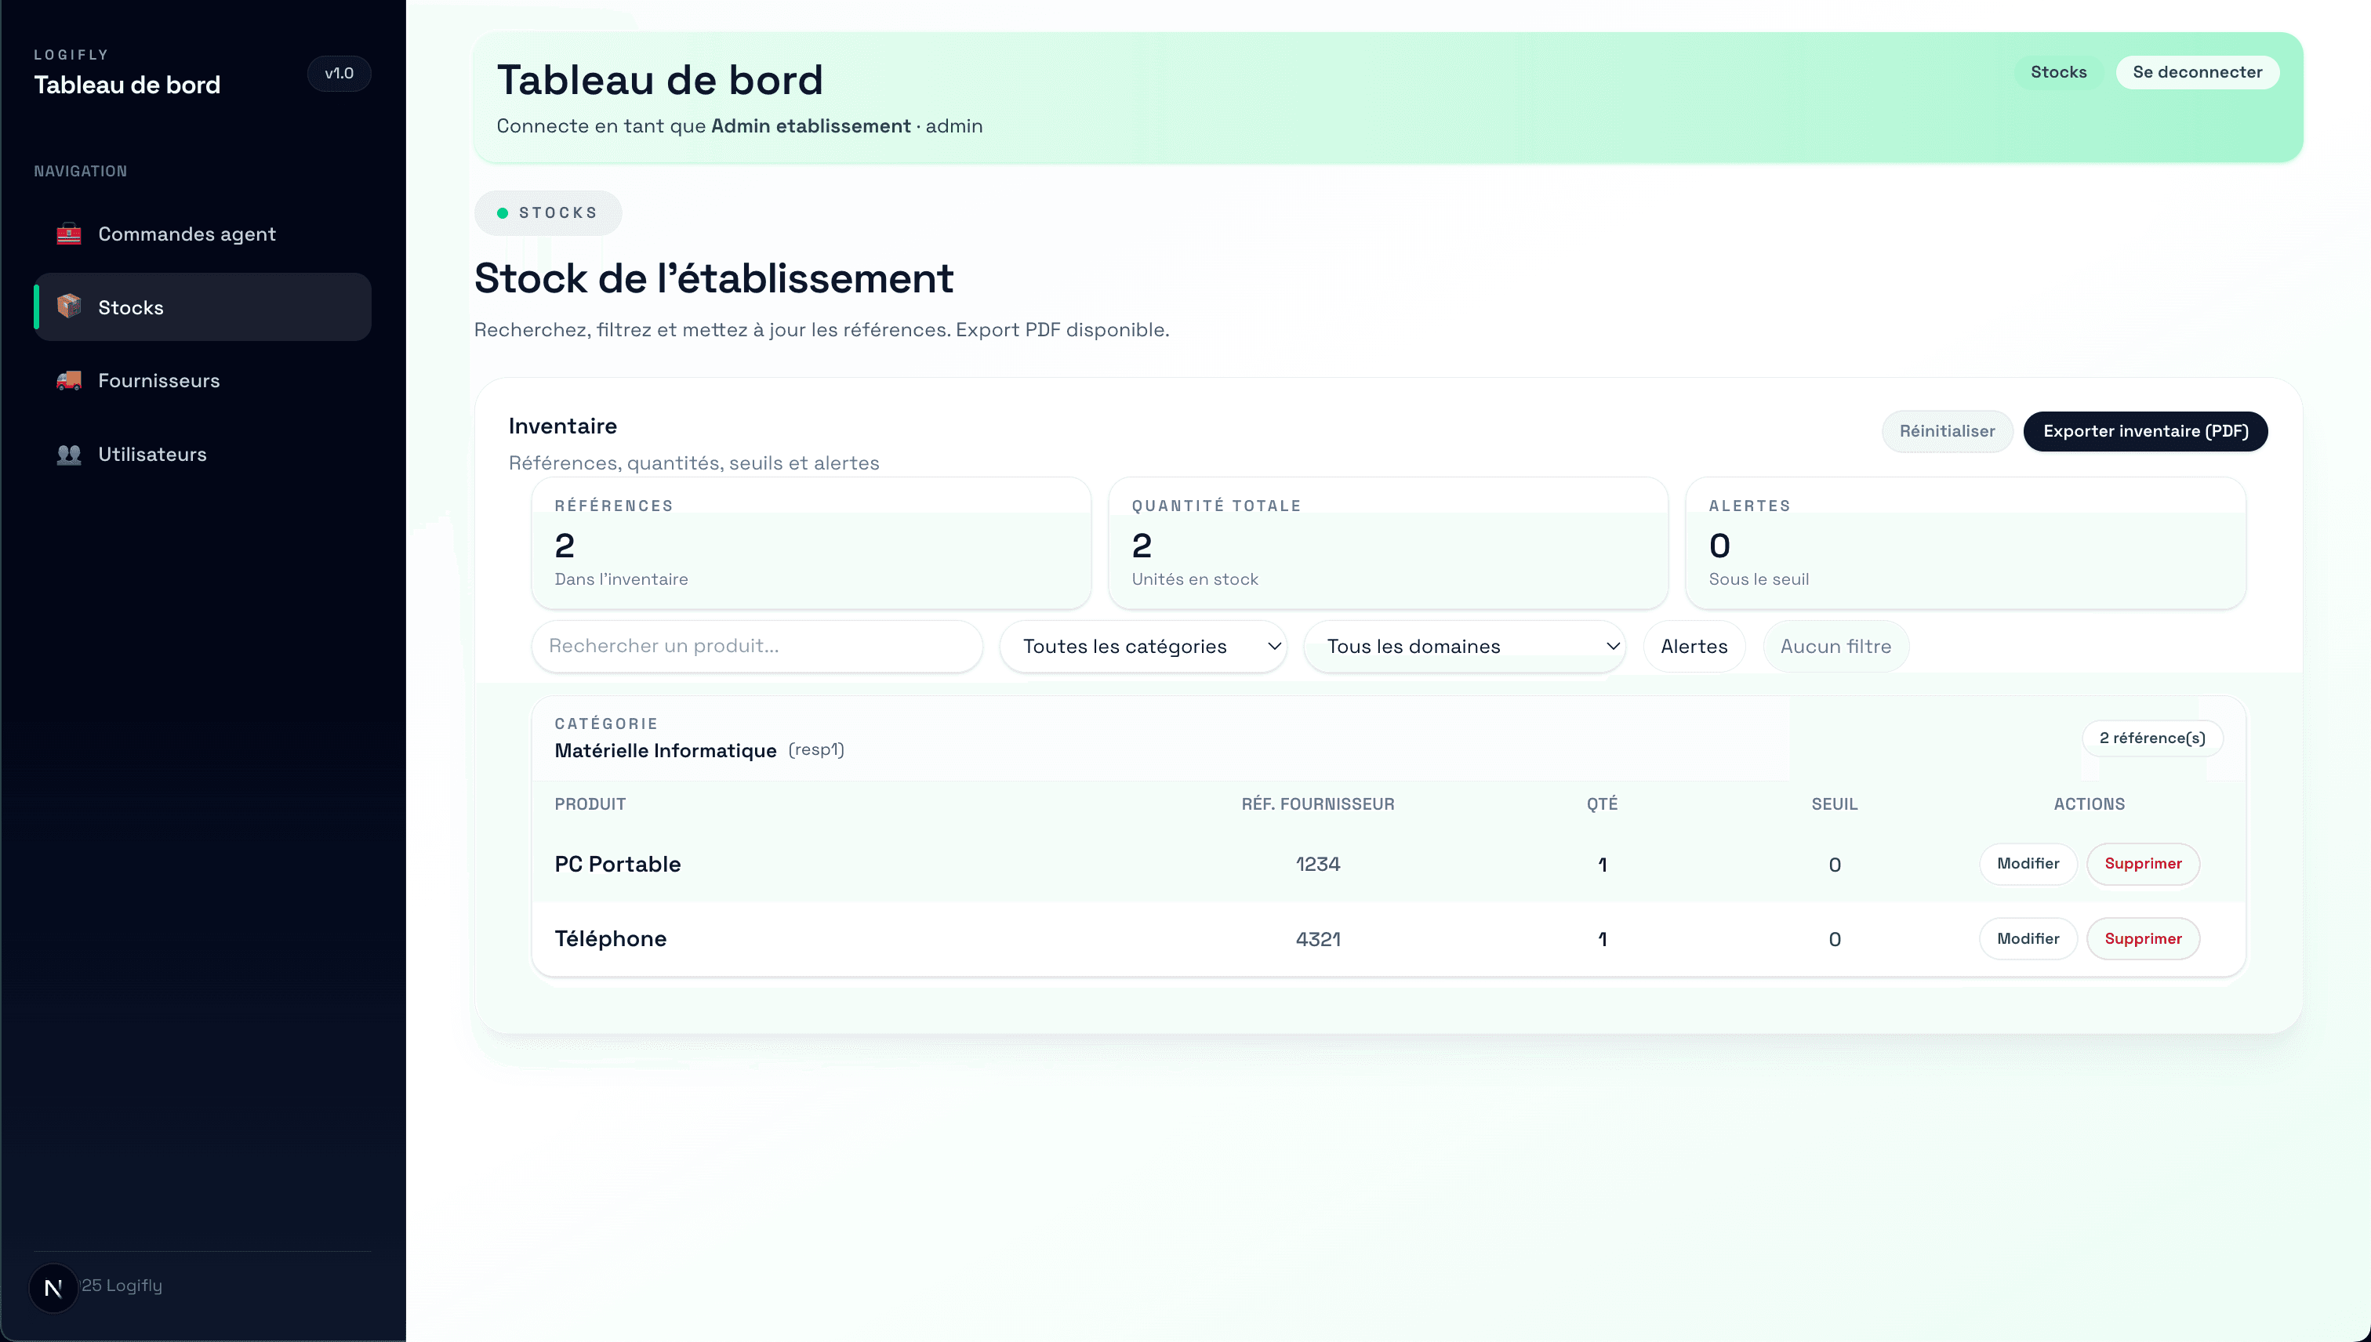Screen dimensions: 2371x1342
Task: Click Exporter inventaire (PDF)
Action: (x=2145, y=430)
